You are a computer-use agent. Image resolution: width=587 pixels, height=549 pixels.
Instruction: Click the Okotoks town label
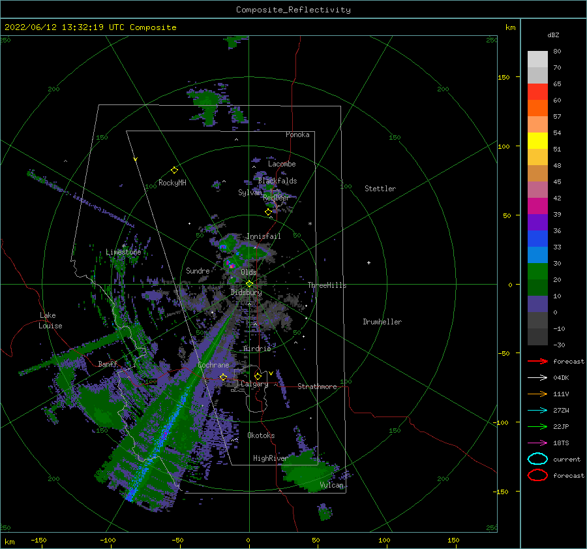point(261,435)
